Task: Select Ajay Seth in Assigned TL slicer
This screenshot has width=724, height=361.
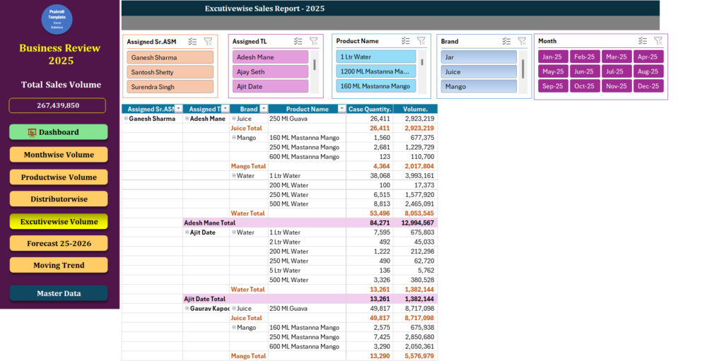Action: click(270, 72)
